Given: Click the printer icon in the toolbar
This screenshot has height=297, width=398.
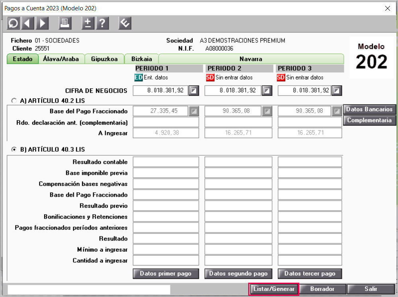Looking at the screenshot, I should tap(65, 23).
